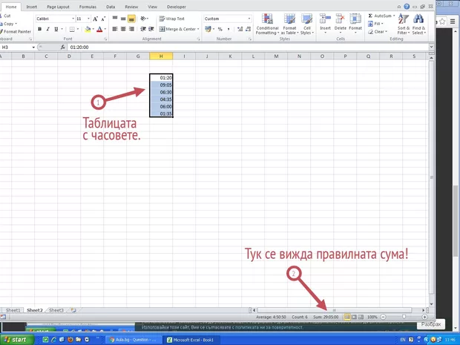Switch to Page Break Preview
Screen dimensions: 460x345
tap(361, 317)
